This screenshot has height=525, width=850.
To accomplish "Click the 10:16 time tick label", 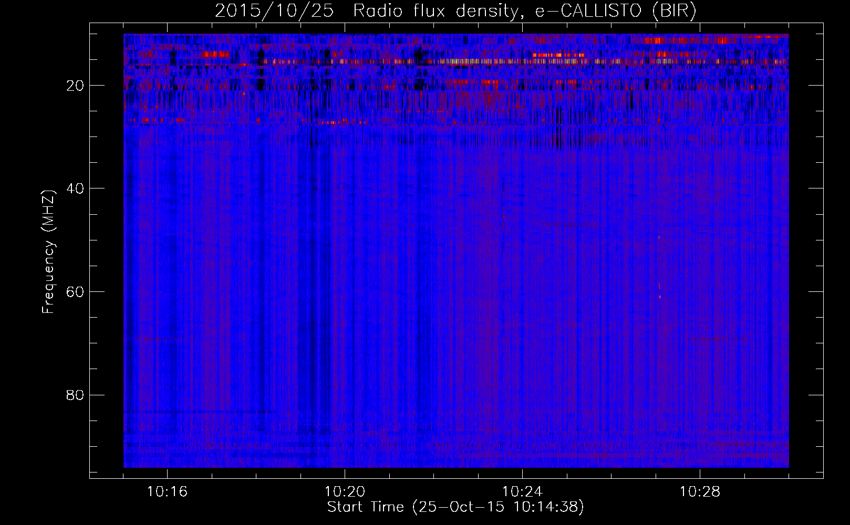I will pos(167,492).
